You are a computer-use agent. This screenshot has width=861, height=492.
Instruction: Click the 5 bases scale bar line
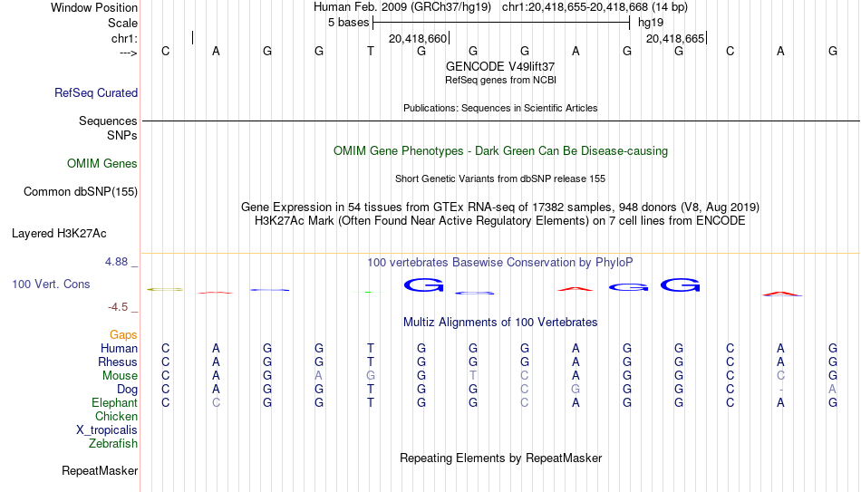501,23
